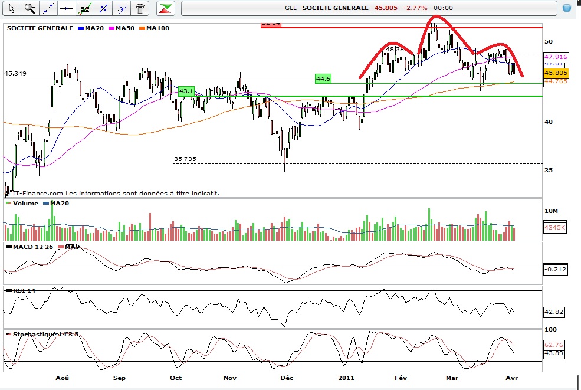The image size is (581, 390).
Task: Click the blue globe icon at top right
Action: point(567,8)
